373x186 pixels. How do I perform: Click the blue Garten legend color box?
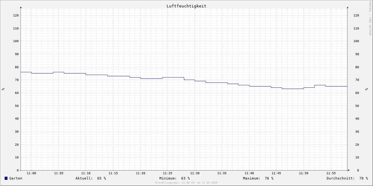click(6, 178)
